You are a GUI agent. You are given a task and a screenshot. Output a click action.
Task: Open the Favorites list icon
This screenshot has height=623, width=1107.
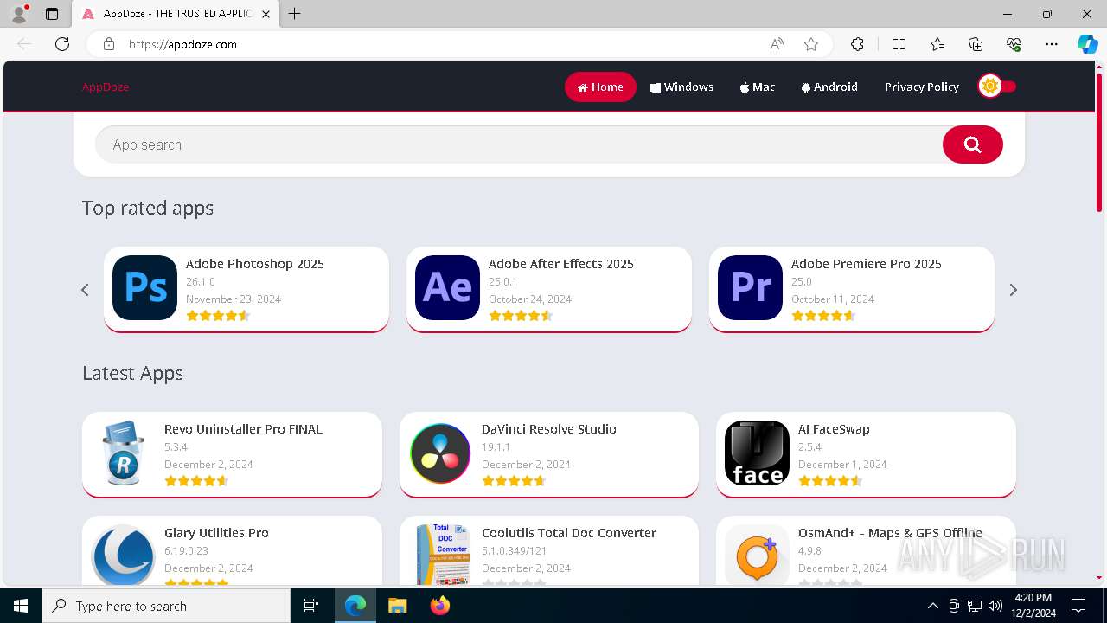[937, 44]
